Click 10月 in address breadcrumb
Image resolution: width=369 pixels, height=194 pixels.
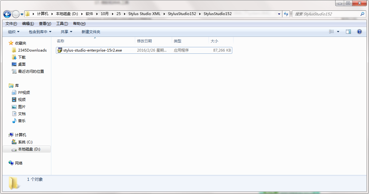pyautogui.click(x=105, y=14)
